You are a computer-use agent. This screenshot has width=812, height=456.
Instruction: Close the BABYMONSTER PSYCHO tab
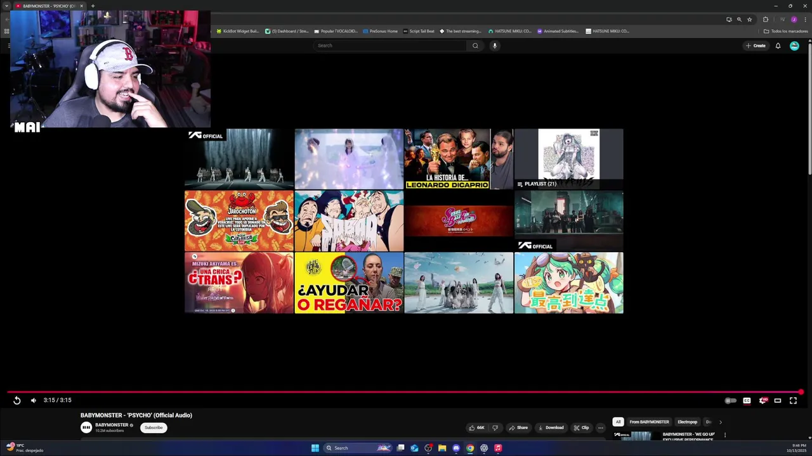(x=81, y=6)
